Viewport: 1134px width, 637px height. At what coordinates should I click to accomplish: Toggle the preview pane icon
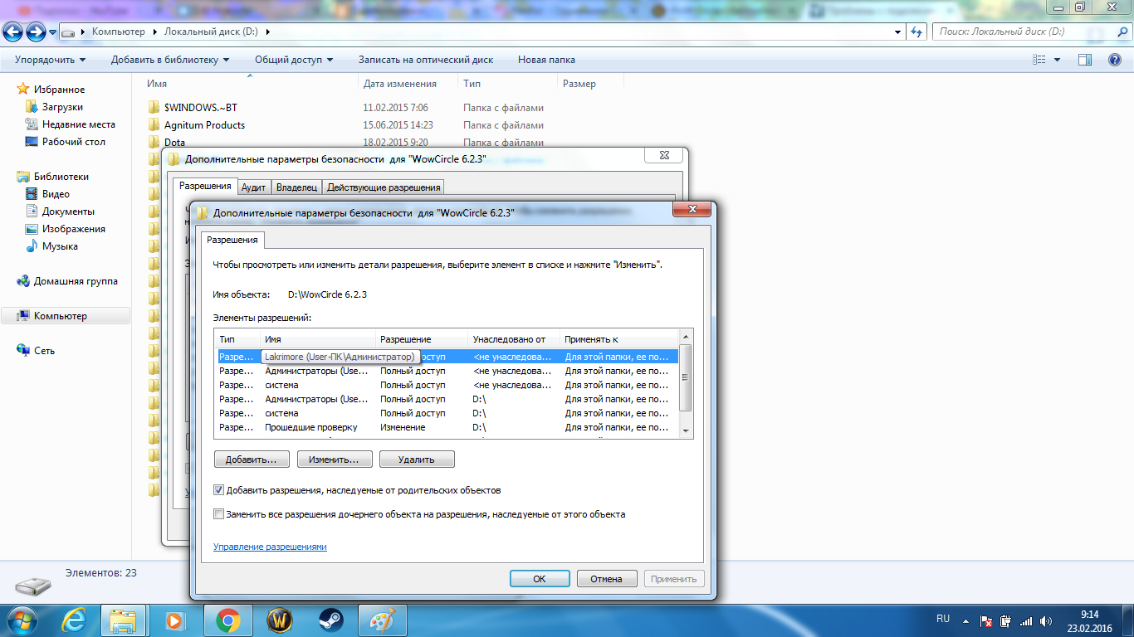1084,60
